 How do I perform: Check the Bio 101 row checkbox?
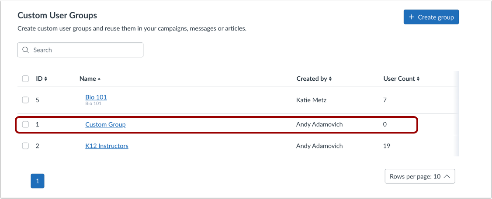tap(25, 100)
